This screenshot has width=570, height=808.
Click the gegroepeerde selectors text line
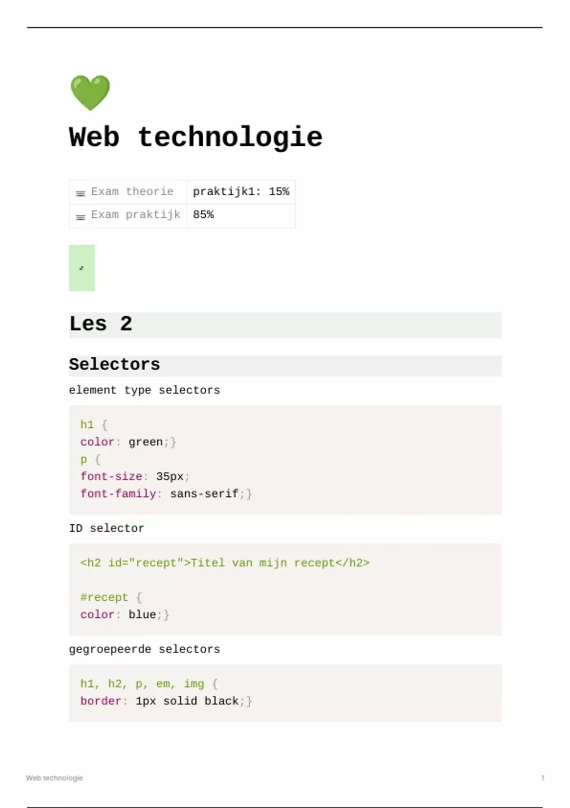coord(144,649)
